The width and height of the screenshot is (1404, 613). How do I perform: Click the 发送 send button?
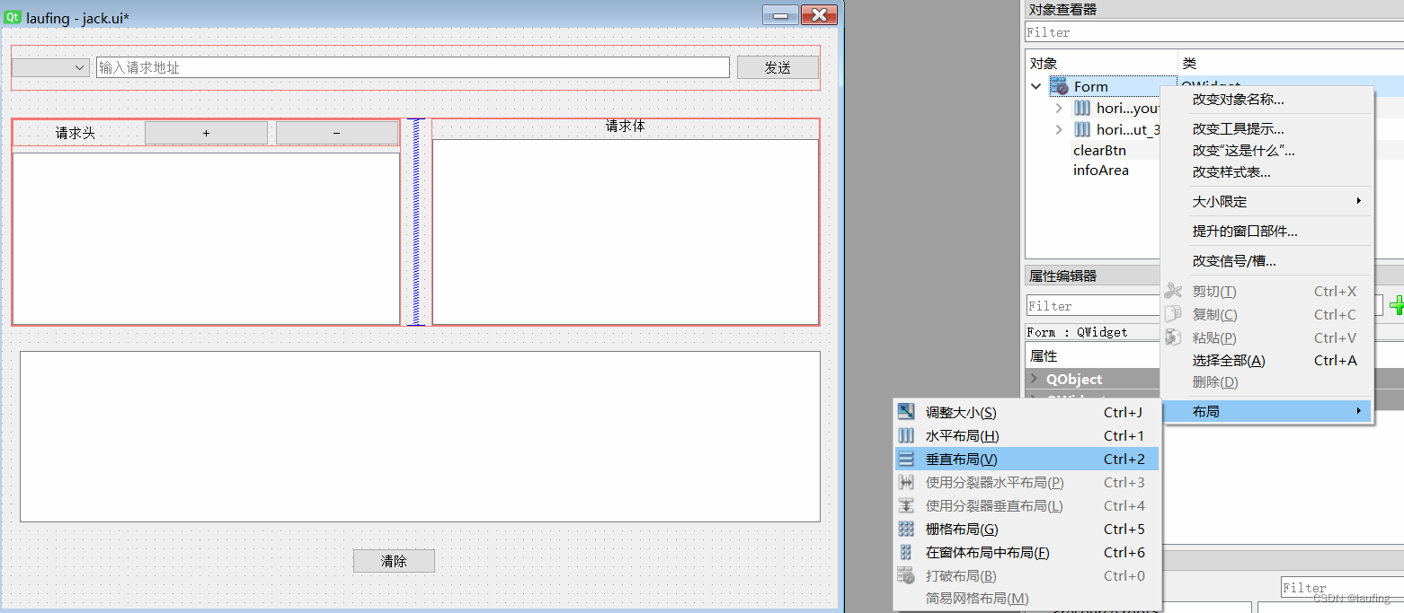777,66
